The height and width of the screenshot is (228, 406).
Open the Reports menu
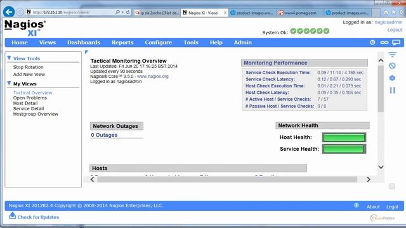(x=122, y=42)
